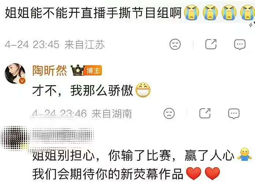Open 陶昕然's profile picture
The image size is (255, 191).
15,73
